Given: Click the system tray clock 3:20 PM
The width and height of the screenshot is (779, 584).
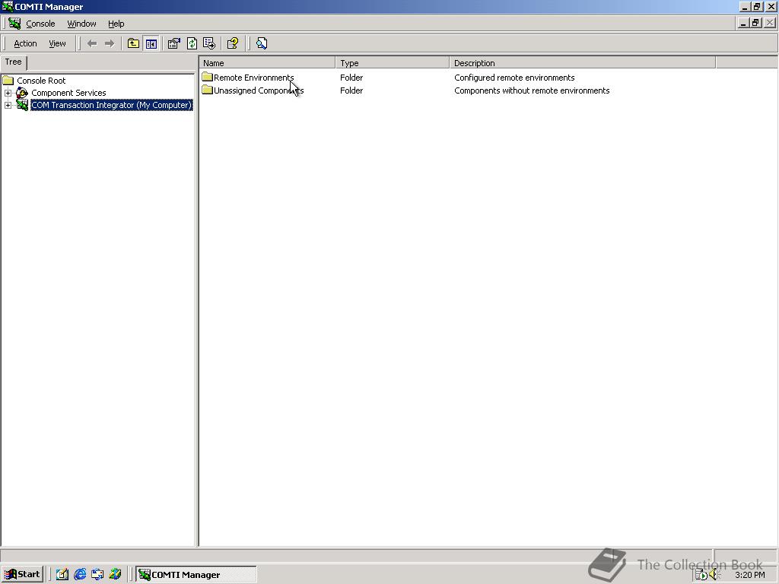Looking at the screenshot, I should pos(749,575).
